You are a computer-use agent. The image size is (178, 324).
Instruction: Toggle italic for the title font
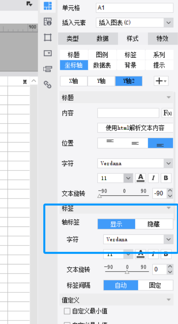pyautogui.click(x=153, y=178)
